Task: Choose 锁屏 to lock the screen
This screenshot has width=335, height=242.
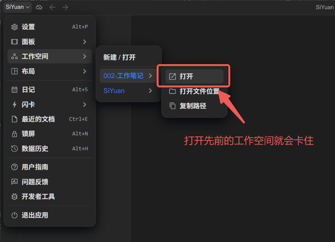Action: pyautogui.click(x=50, y=134)
